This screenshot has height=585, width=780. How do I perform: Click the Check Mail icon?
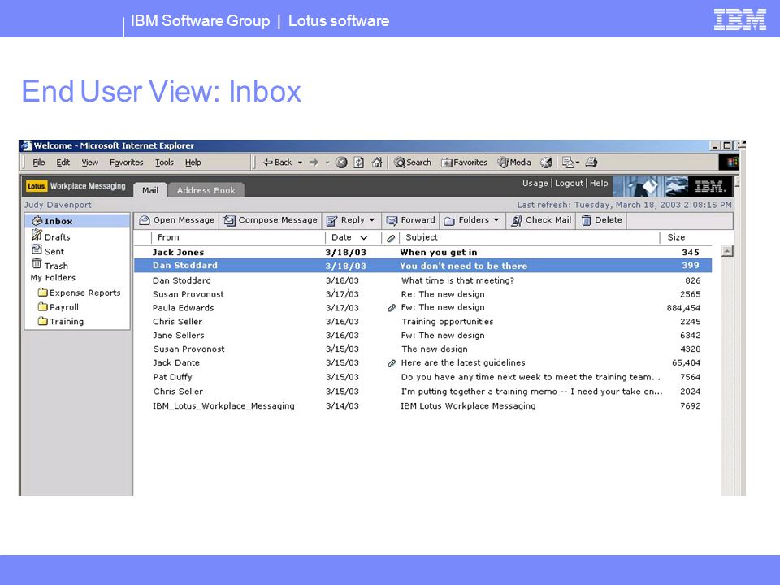(517, 220)
